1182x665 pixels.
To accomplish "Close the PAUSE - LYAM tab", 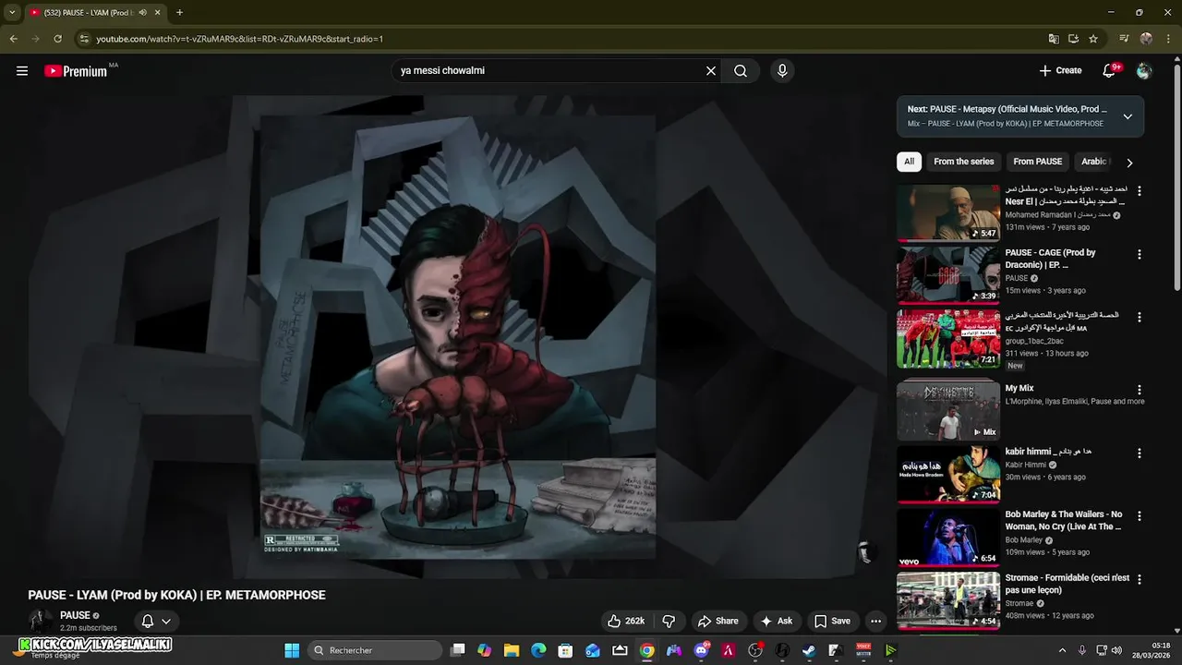I will pyautogui.click(x=158, y=13).
